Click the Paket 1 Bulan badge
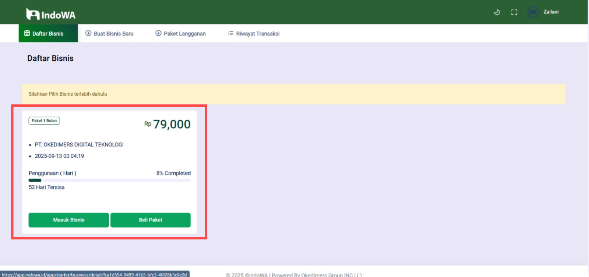 point(44,121)
